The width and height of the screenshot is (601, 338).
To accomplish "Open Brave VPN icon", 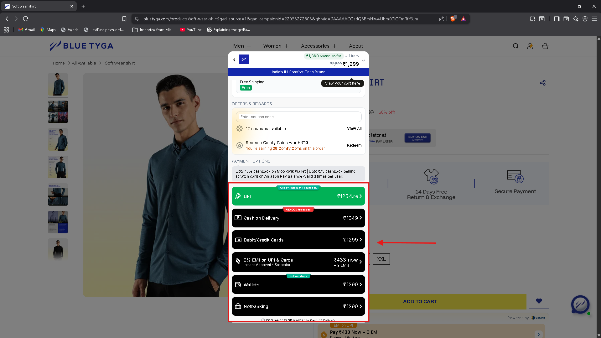I will click(x=585, y=19).
